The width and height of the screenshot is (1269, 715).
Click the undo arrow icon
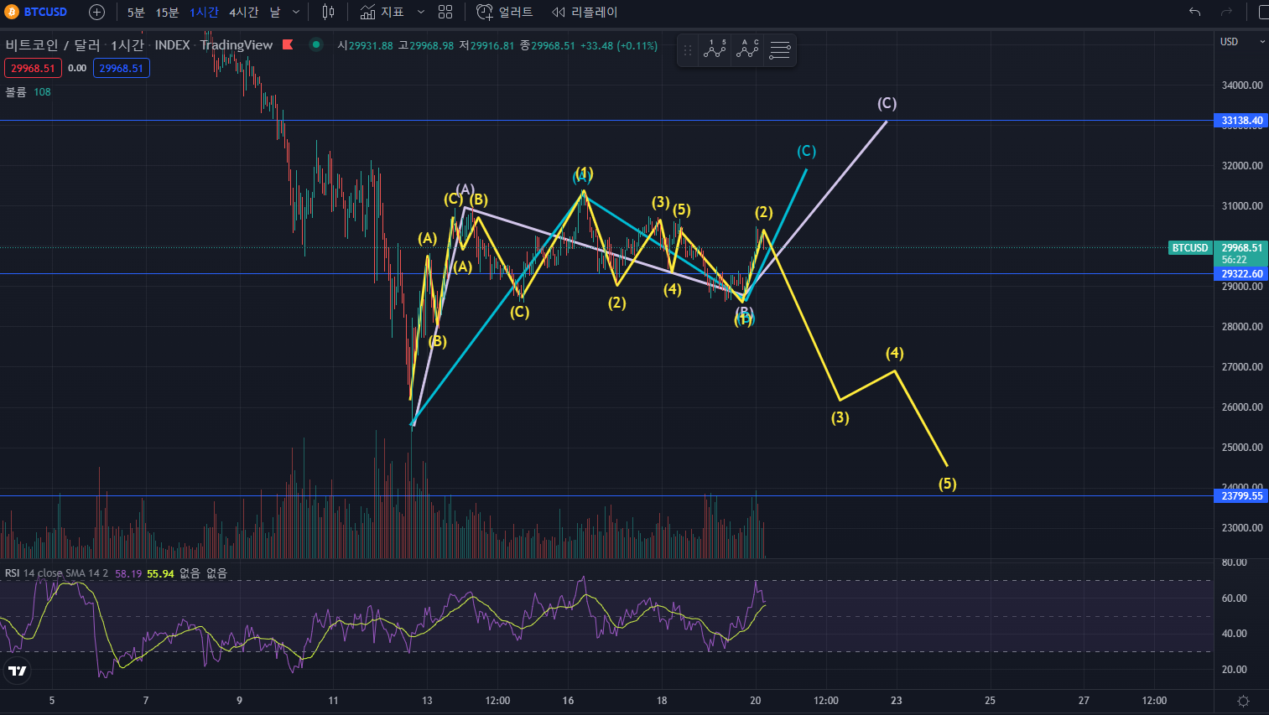point(1194,12)
